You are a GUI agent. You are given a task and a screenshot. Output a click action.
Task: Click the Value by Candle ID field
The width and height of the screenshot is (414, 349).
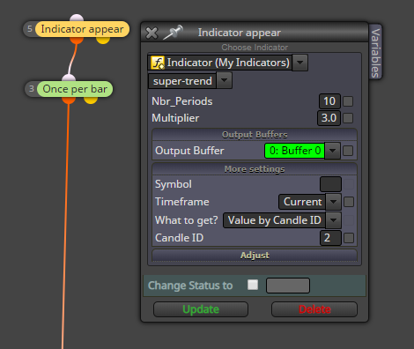(274, 220)
